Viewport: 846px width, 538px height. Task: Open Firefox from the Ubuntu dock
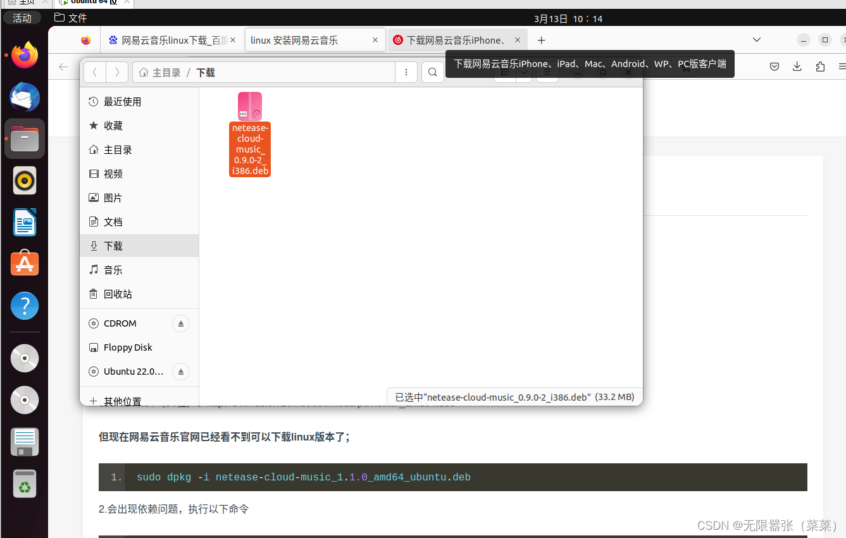coord(25,56)
